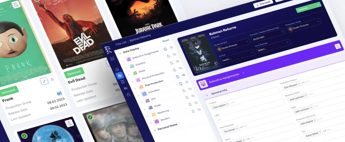
Task: Collapse the General Info section
Action: click(207, 95)
